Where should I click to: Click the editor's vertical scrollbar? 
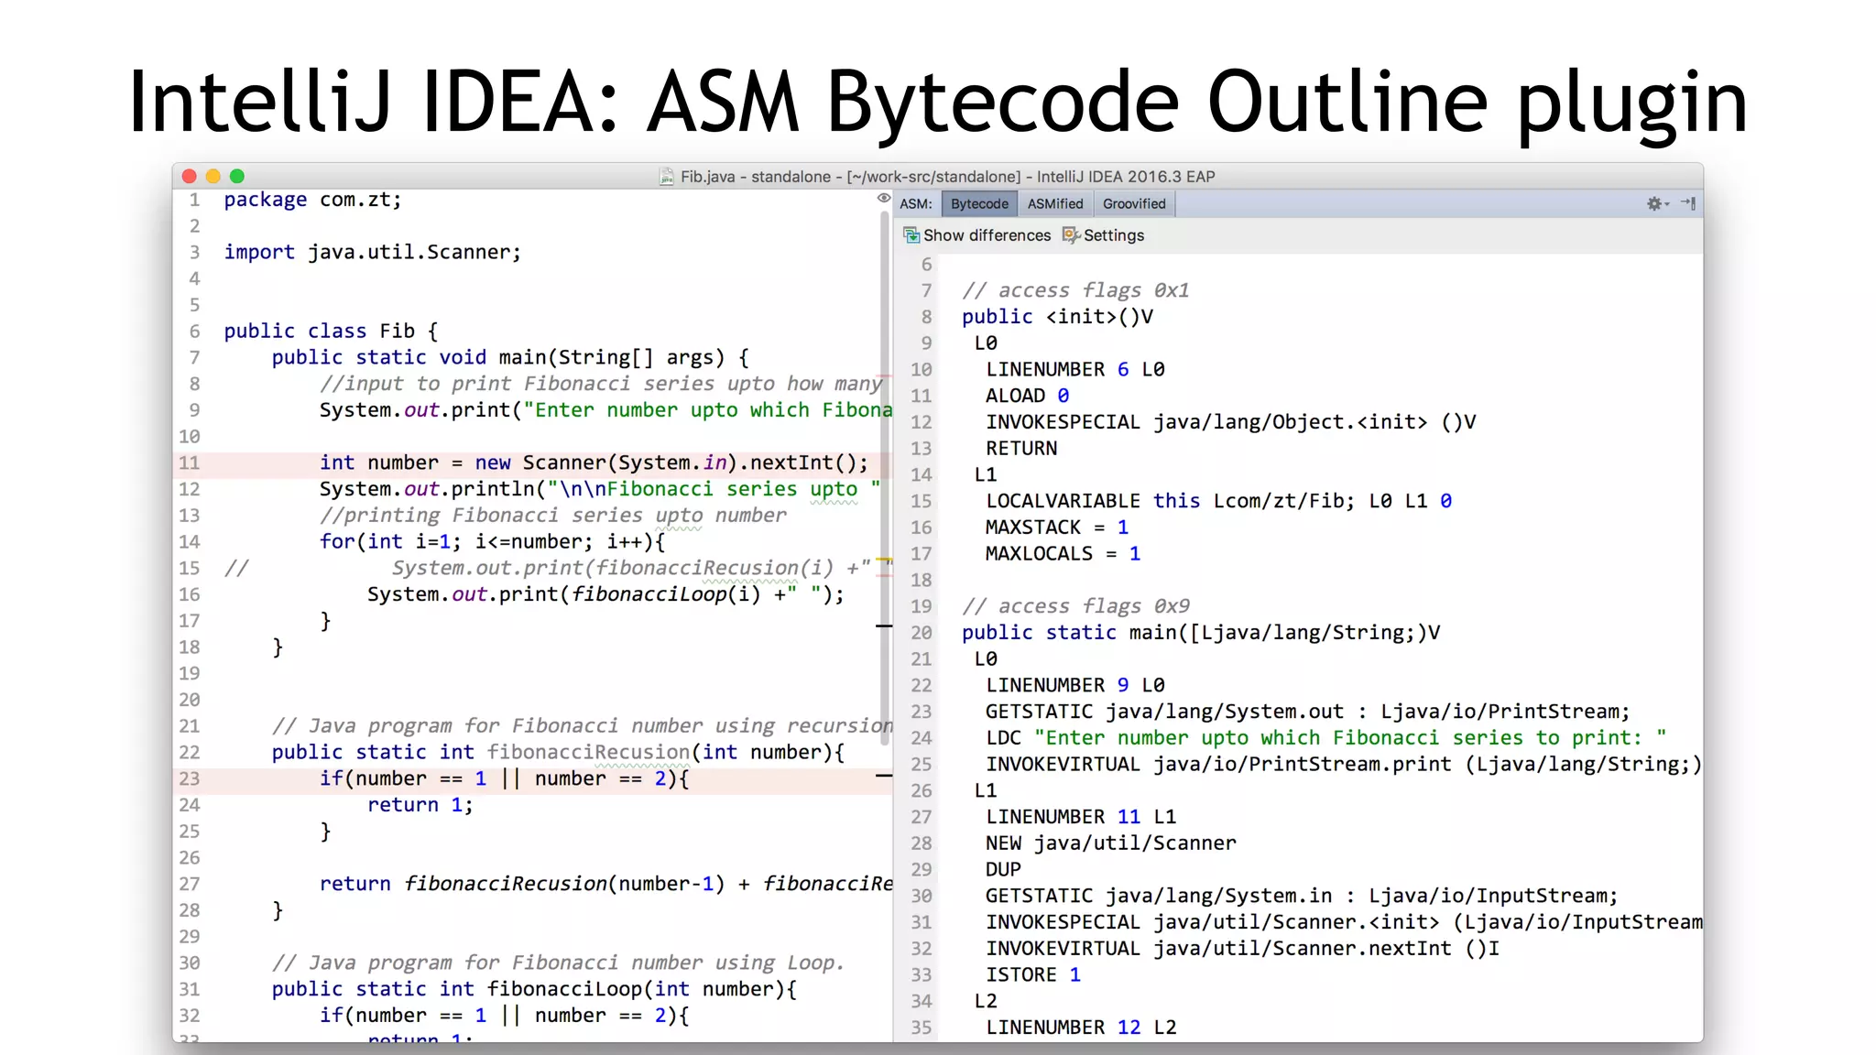pyautogui.click(x=885, y=476)
